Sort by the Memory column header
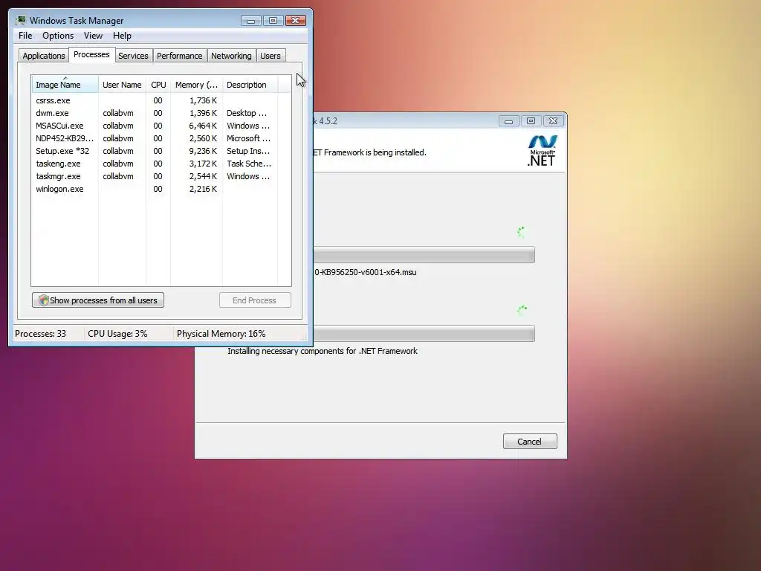Viewport: 761px width, 571px height. pyautogui.click(x=196, y=85)
